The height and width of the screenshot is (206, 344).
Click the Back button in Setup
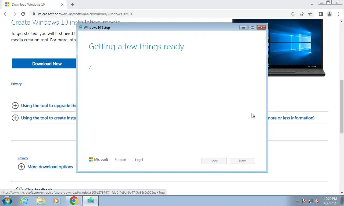pyautogui.click(x=214, y=161)
